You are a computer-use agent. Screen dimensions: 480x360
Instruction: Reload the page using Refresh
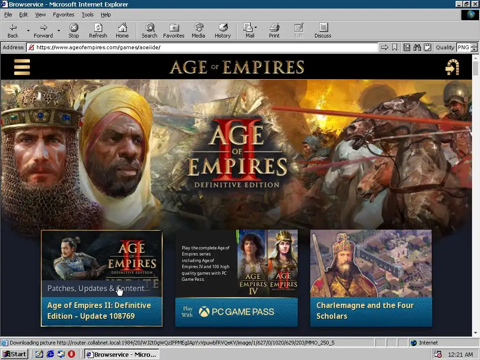[x=98, y=30]
